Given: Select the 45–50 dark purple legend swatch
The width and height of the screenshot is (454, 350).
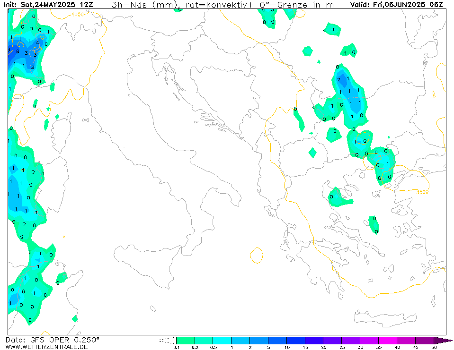Looking at the screenshot, I should pyautogui.click(x=425, y=341).
